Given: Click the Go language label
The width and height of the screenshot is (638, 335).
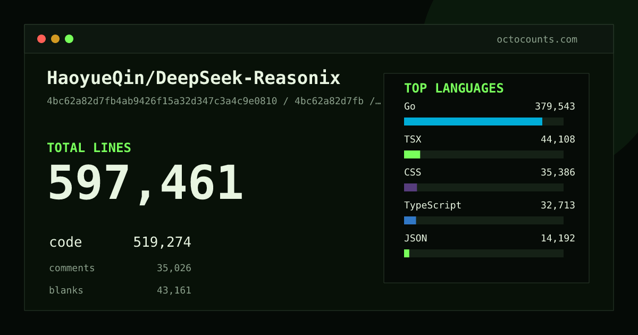Looking at the screenshot, I should pyautogui.click(x=410, y=106).
